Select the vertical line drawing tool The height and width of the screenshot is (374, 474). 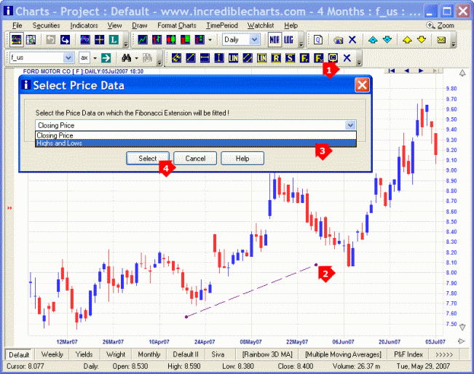[x=219, y=57]
